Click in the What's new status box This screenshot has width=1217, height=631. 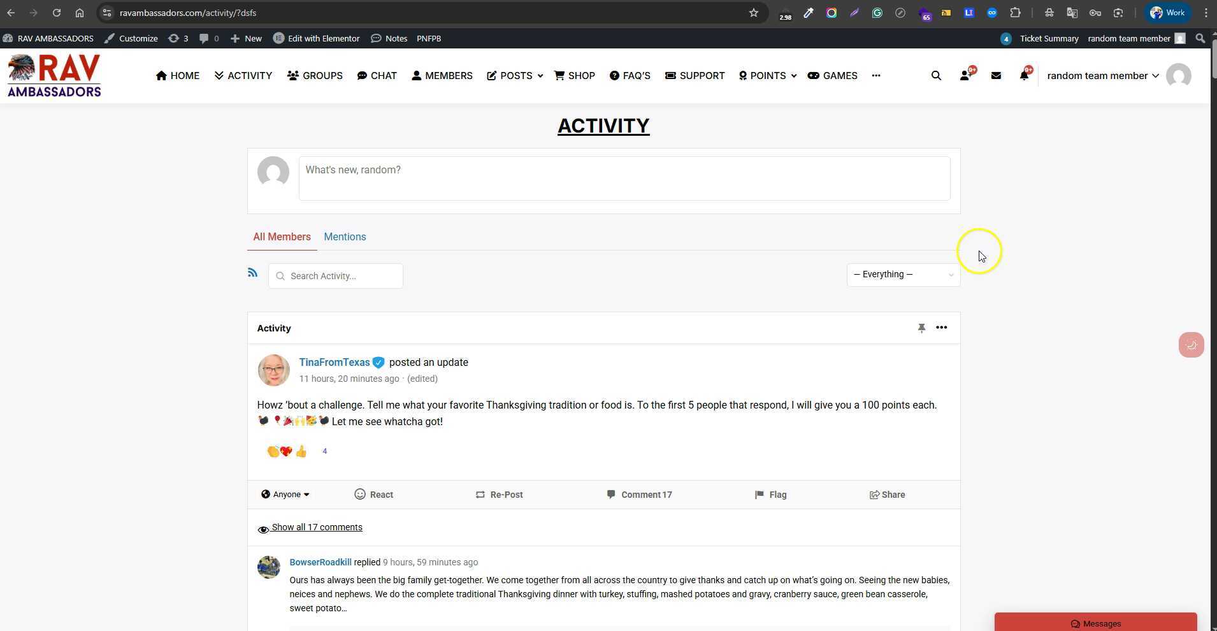(624, 178)
